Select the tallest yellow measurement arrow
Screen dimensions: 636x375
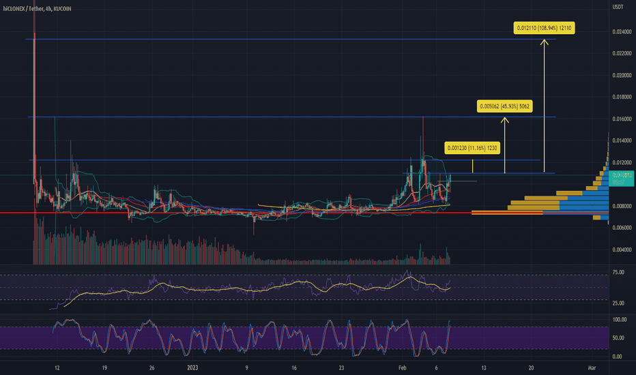click(x=545, y=106)
